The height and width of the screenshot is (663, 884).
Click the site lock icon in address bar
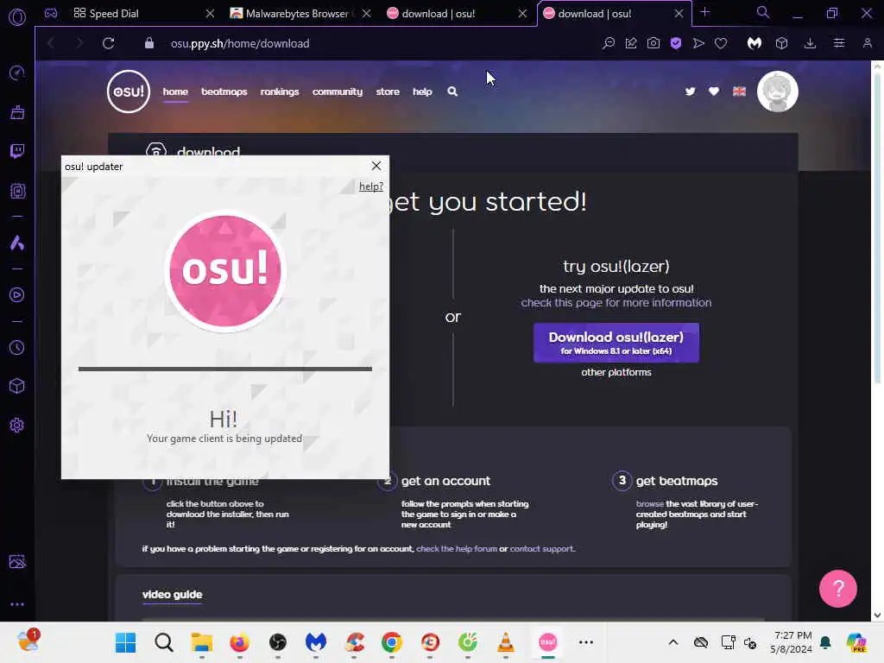tap(148, 43)
